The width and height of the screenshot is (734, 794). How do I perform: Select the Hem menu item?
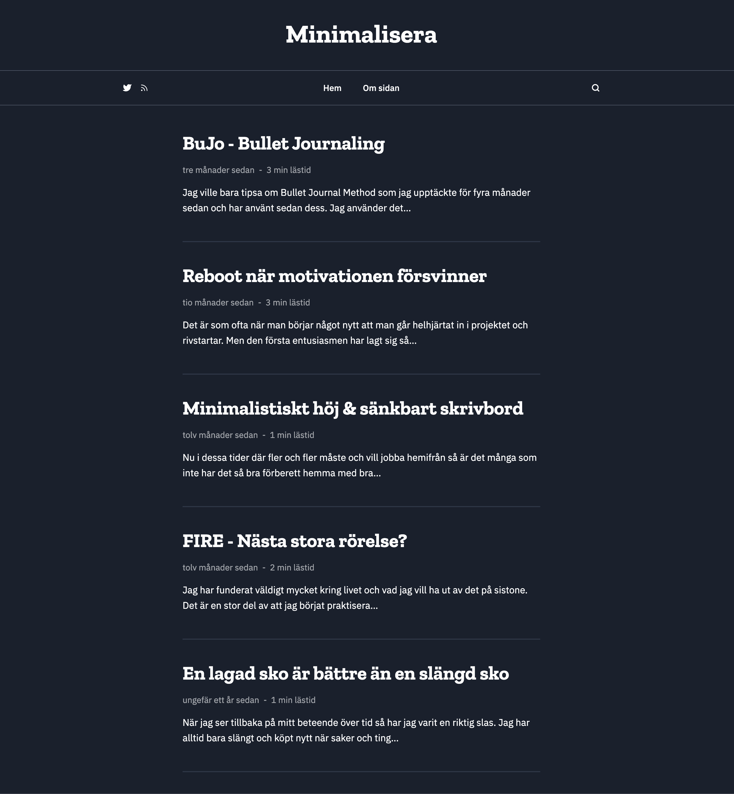pos(332,88)
